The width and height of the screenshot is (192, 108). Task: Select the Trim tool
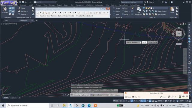(x=125, y=8)
